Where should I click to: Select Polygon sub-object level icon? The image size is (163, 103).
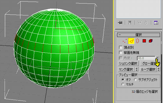144,41
